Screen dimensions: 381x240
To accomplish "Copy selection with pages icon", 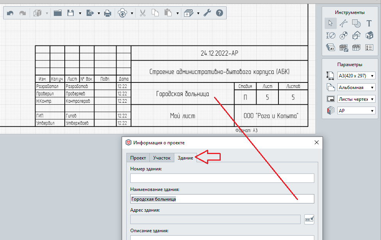I will click(155, 13).
